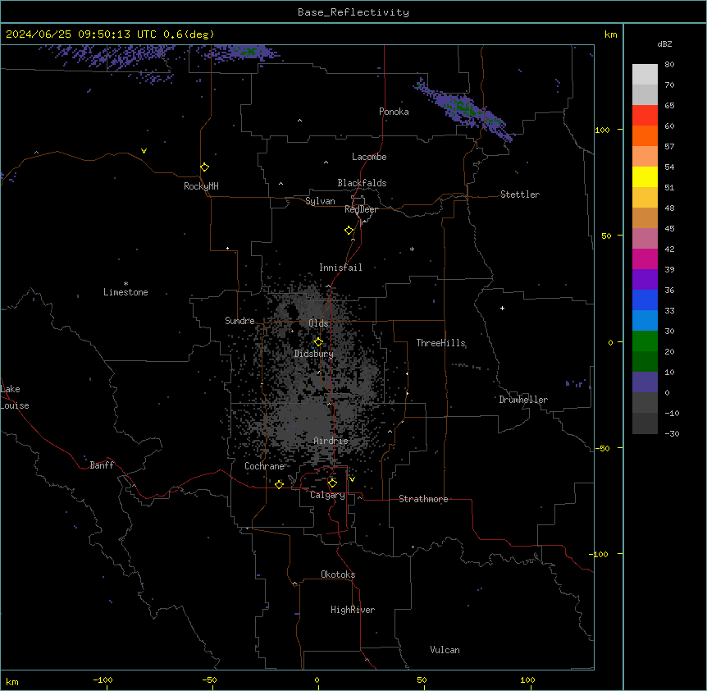This screenshot has width=707, height=691.
Task: Click the Vulcan town label
Action: tap(445, 650)
